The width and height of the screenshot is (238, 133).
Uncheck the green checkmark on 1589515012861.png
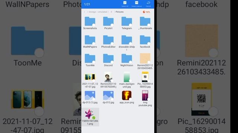point(94,118)
